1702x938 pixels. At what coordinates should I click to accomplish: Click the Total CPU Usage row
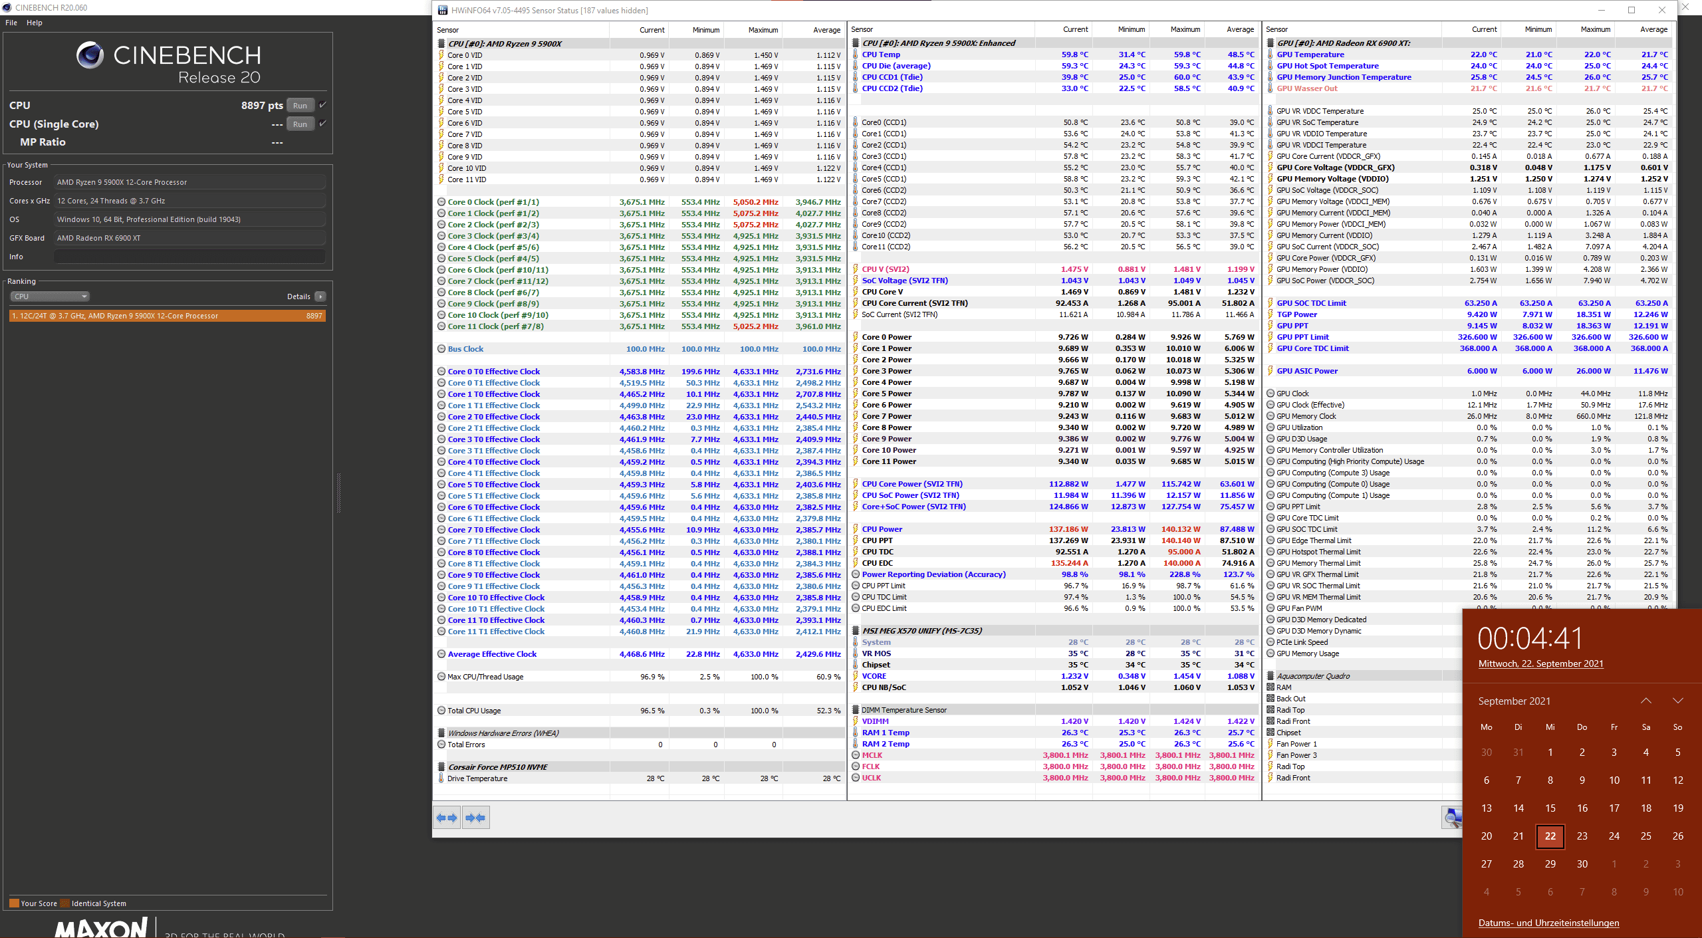pyautogui.click(x=640, y=711)
